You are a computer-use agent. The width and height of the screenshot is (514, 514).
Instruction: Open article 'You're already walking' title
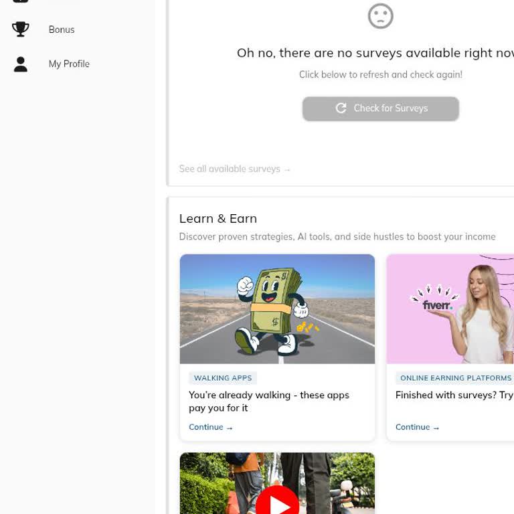(x=269, y=402)
